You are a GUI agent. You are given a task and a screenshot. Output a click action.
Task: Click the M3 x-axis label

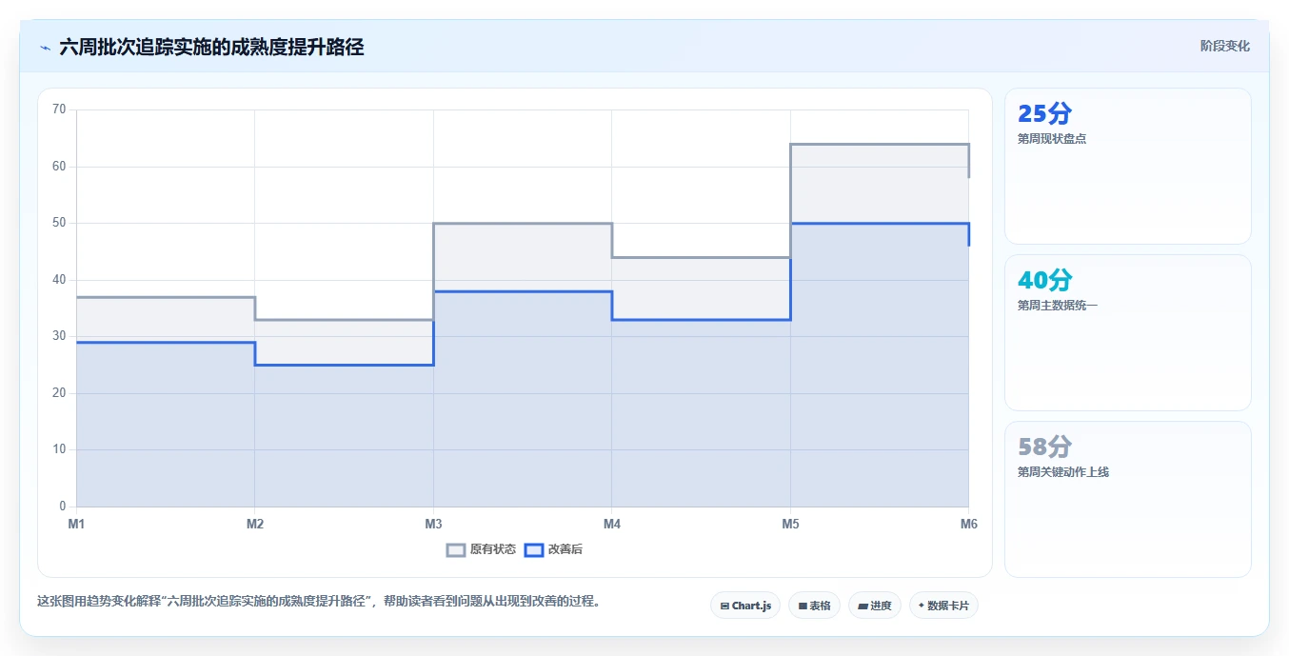433,525
